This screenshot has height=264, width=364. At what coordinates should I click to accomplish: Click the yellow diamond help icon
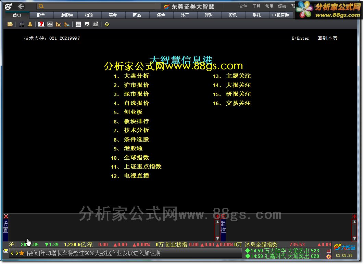click(107, 24)
